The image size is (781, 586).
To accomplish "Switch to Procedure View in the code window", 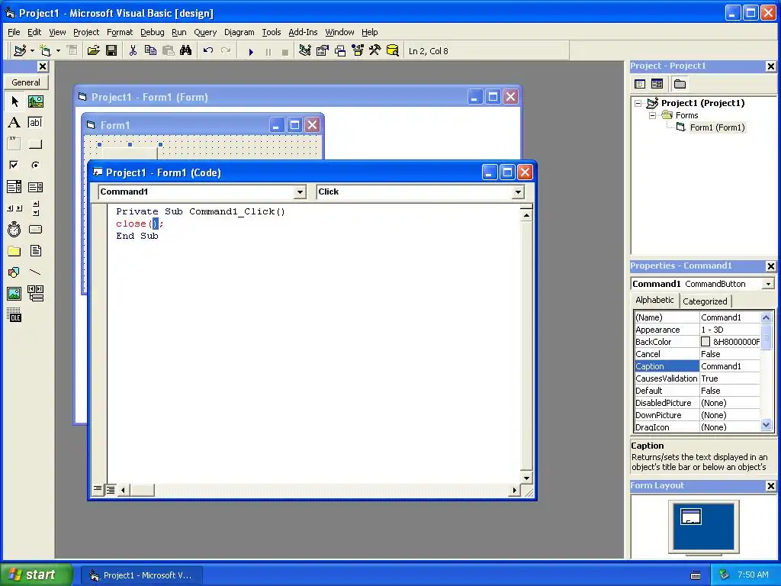I will click(98, 490).
